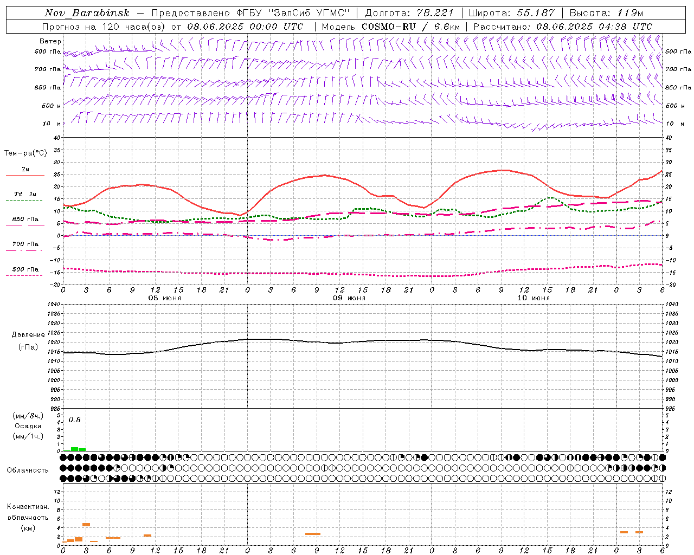Click the orange convective bar on 09 июня

(313, 534)
